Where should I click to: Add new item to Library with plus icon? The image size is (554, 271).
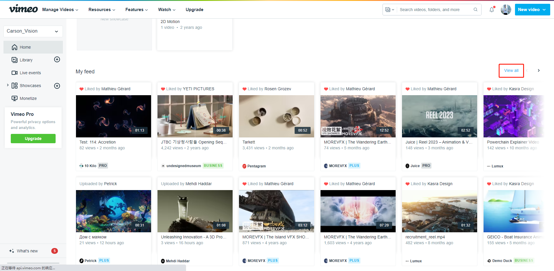pos(57,59)
